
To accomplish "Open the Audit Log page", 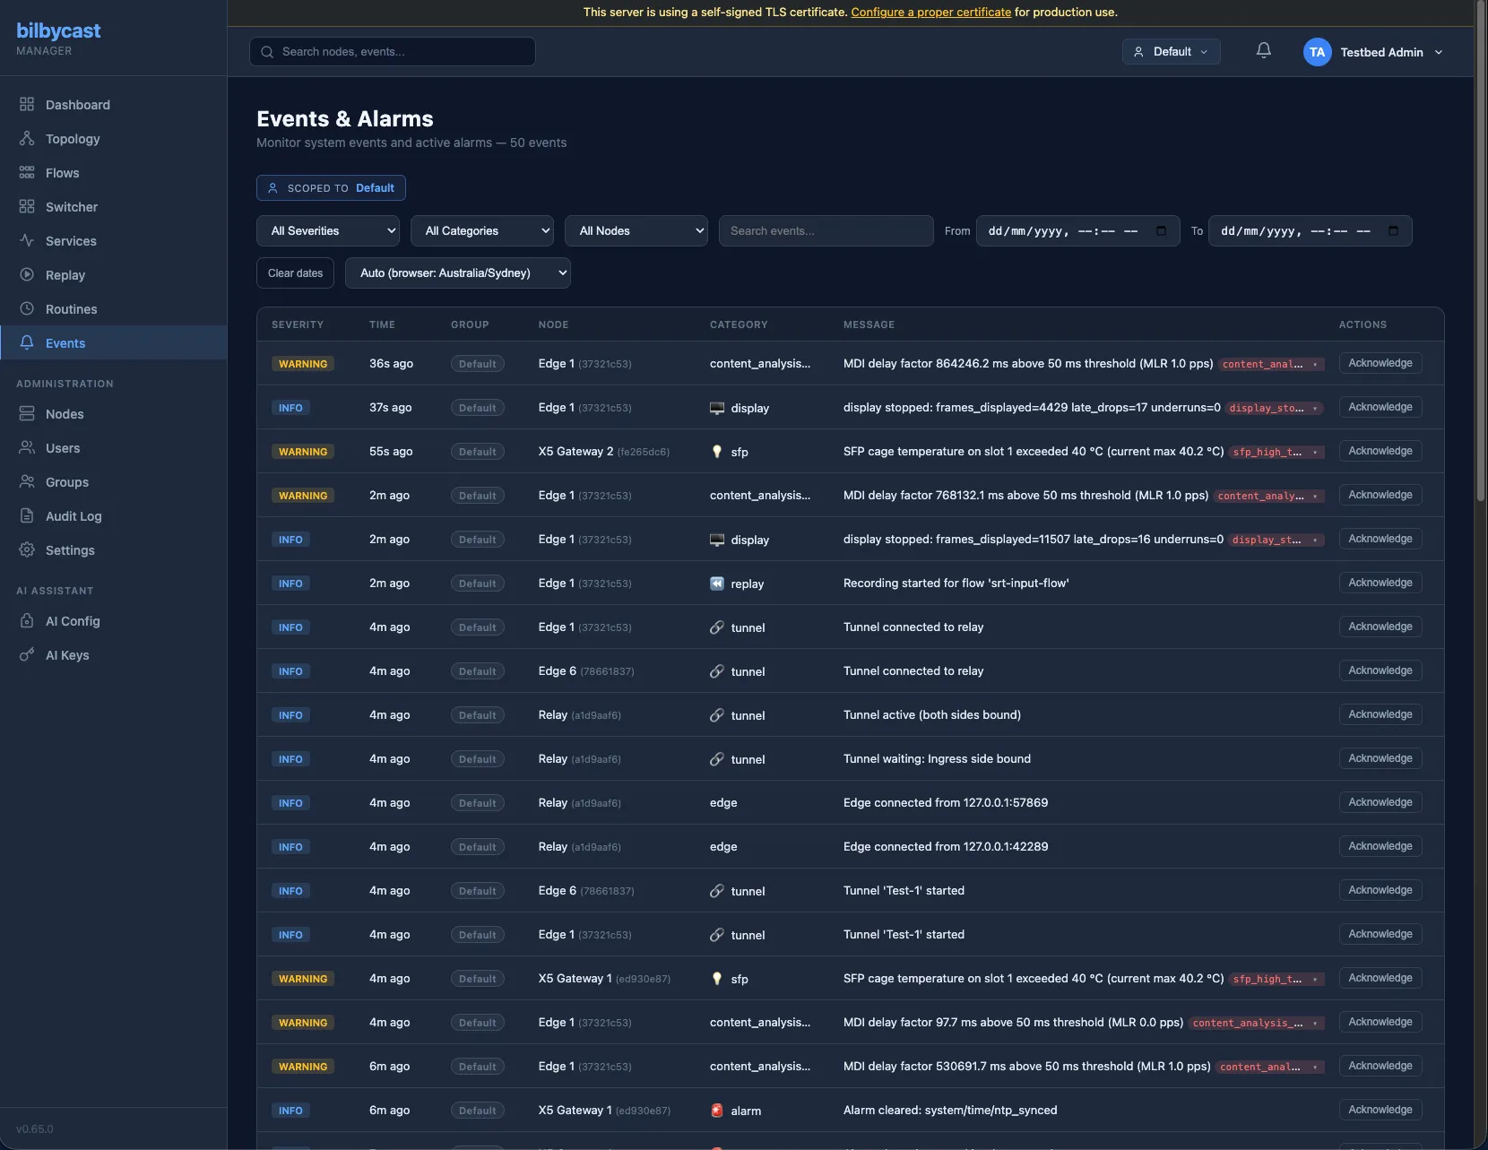I will point(74,516).
